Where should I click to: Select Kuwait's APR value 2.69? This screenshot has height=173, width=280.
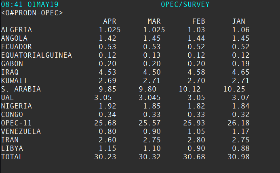107,81
